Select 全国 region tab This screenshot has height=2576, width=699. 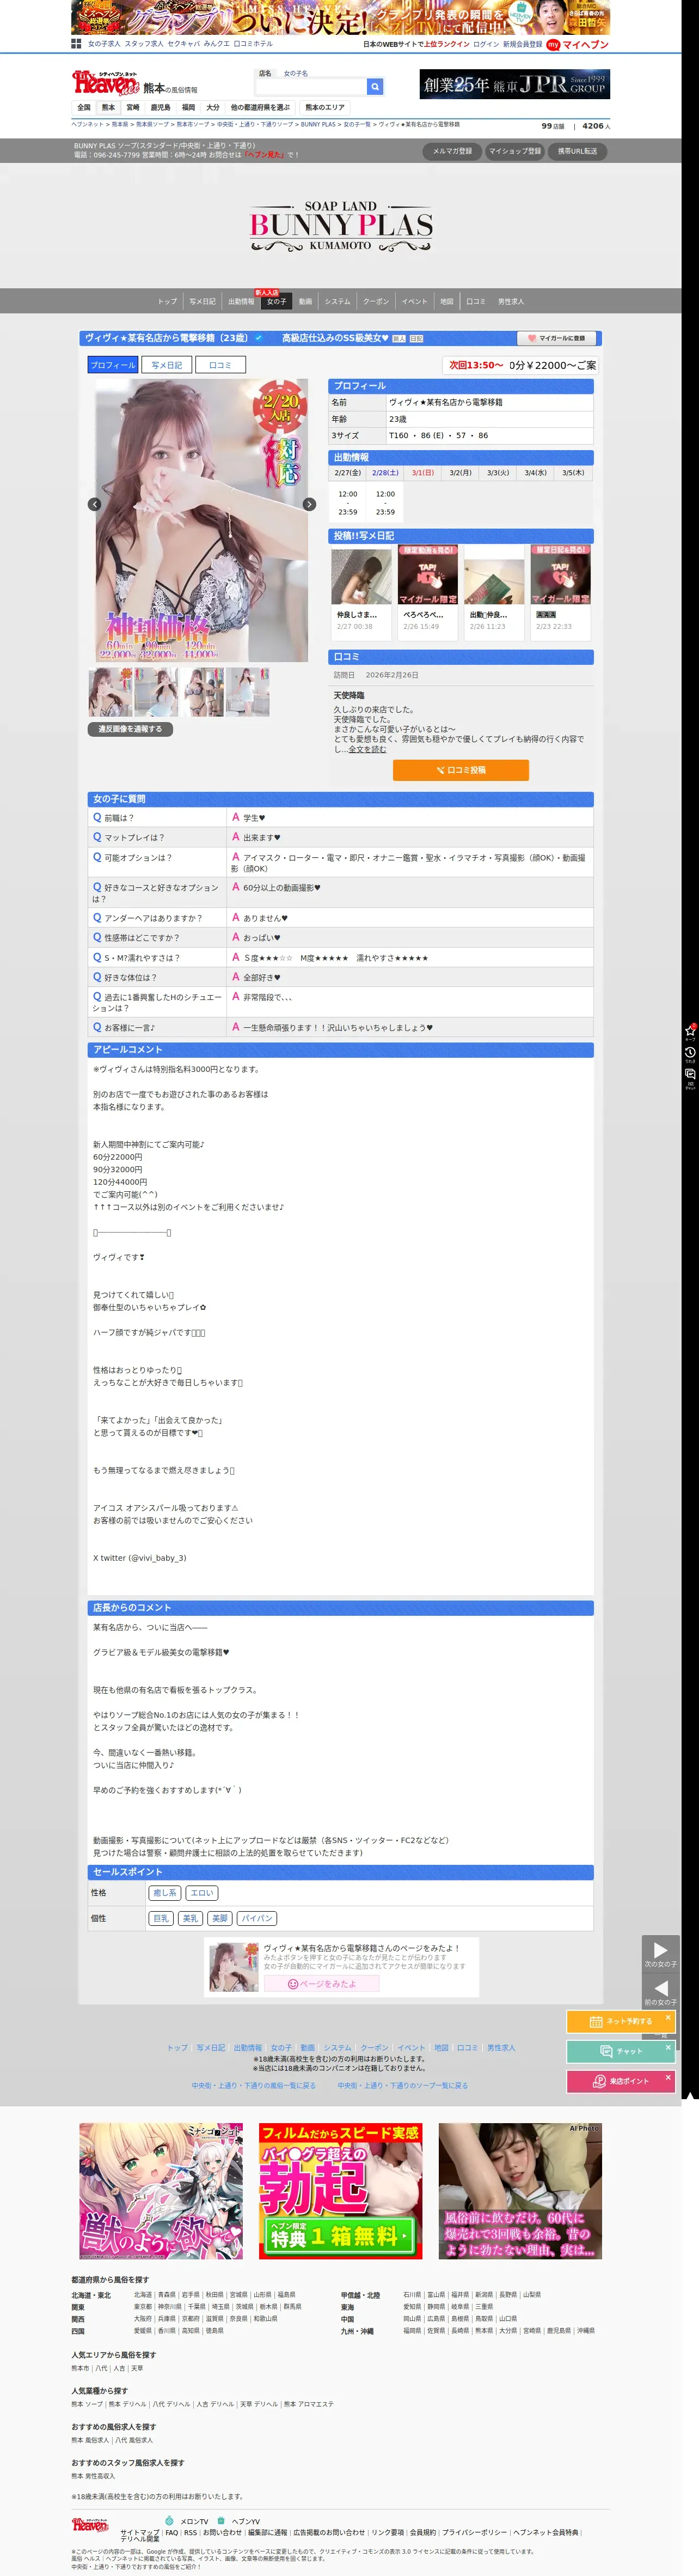(x=84, y=107)
